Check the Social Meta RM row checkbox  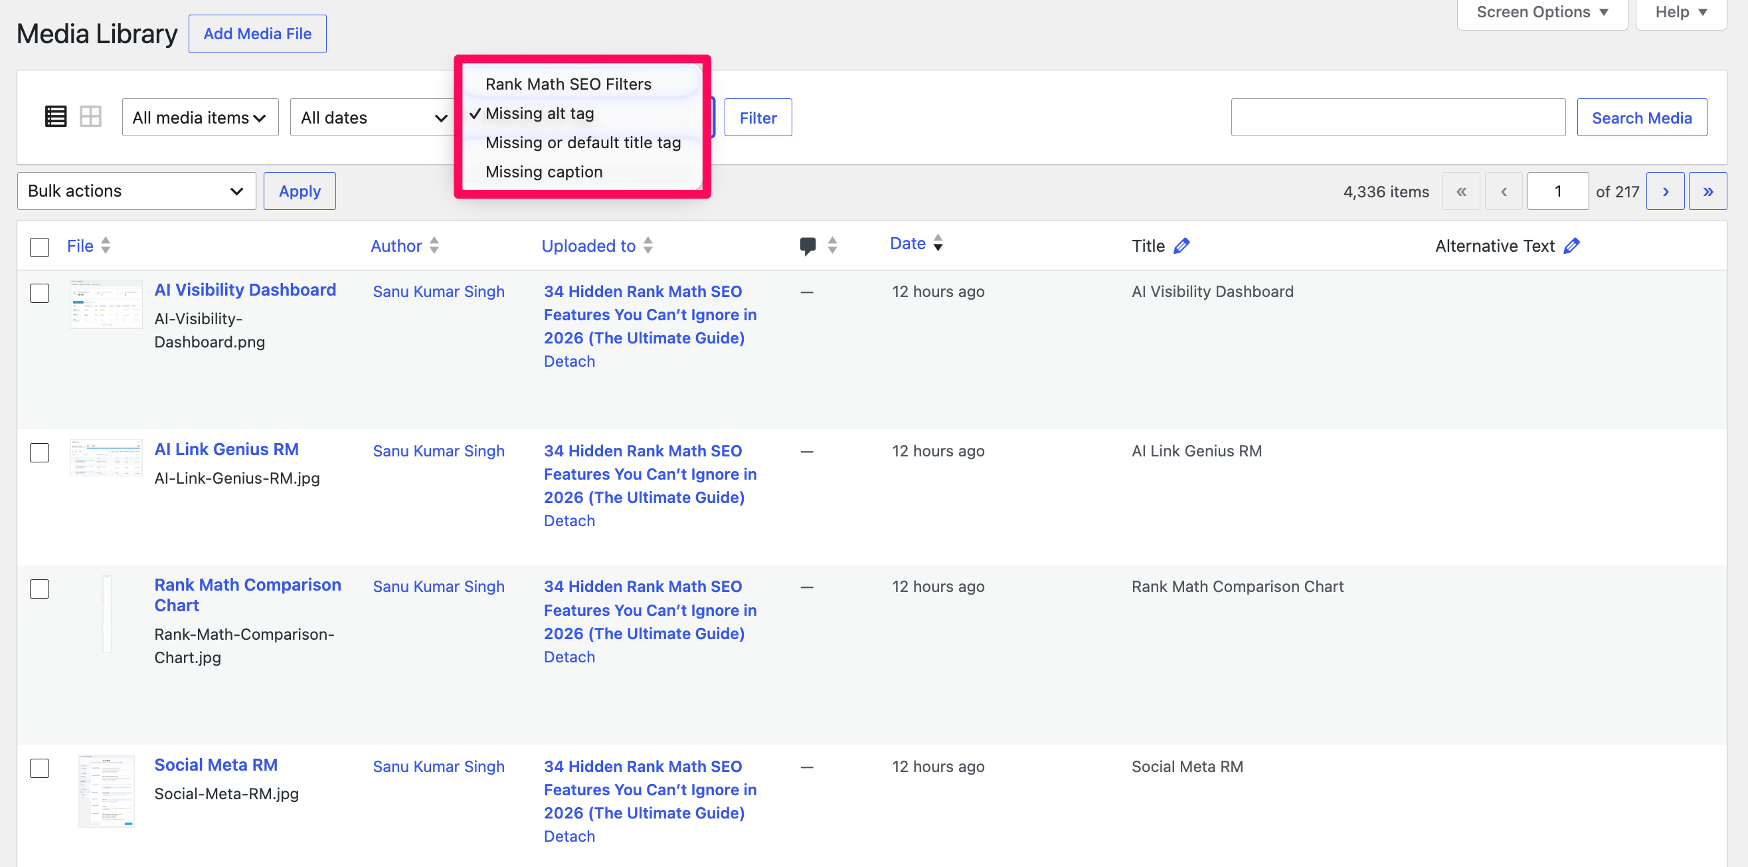40,769
